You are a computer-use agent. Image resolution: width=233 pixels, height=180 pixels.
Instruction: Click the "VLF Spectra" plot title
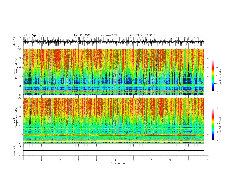(x=33, y=35)
